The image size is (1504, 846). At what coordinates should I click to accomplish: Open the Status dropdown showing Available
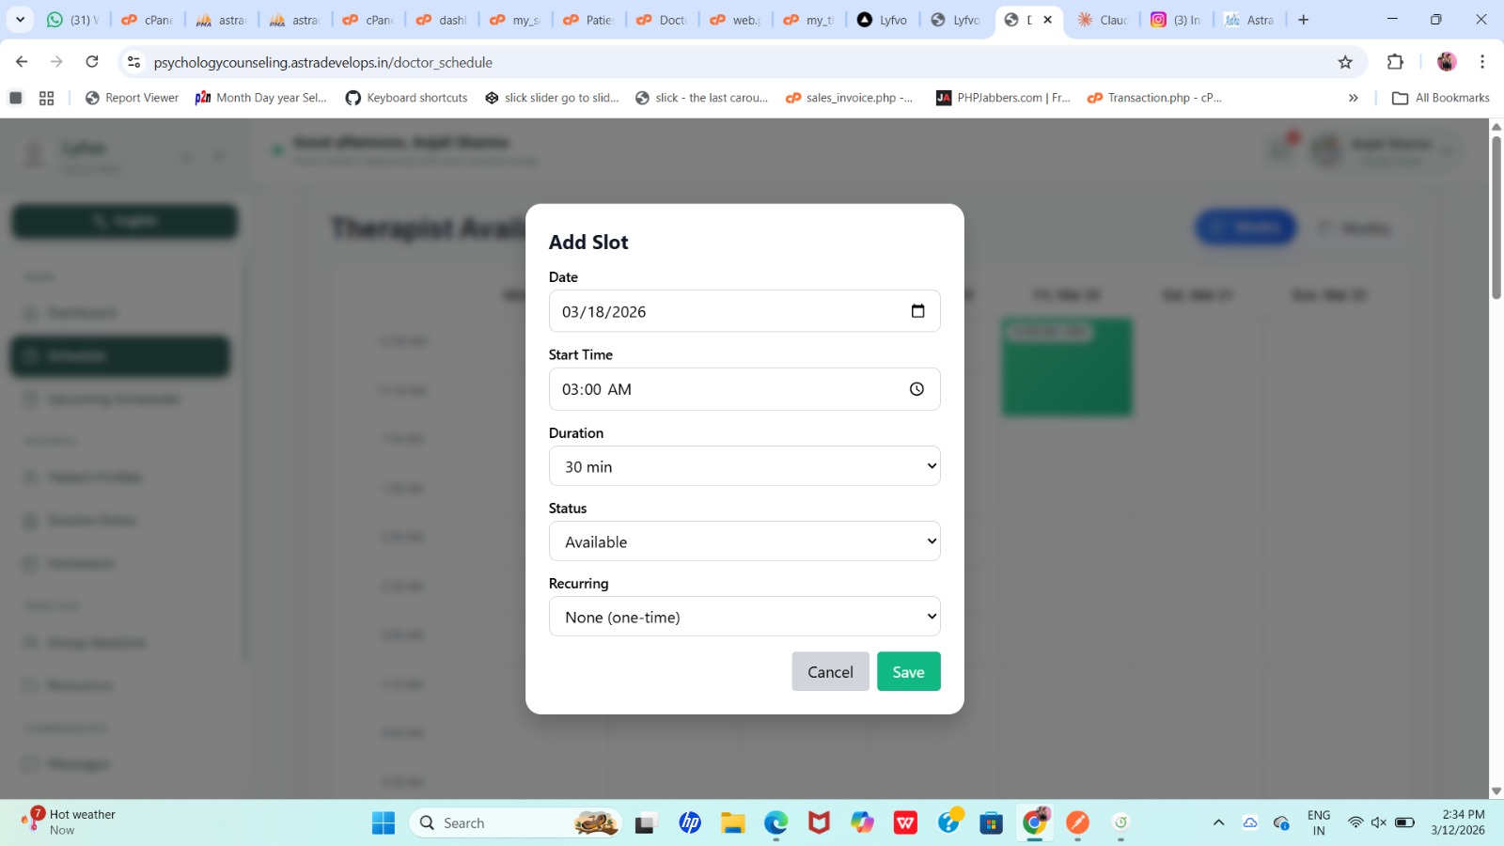coord(744,541)
